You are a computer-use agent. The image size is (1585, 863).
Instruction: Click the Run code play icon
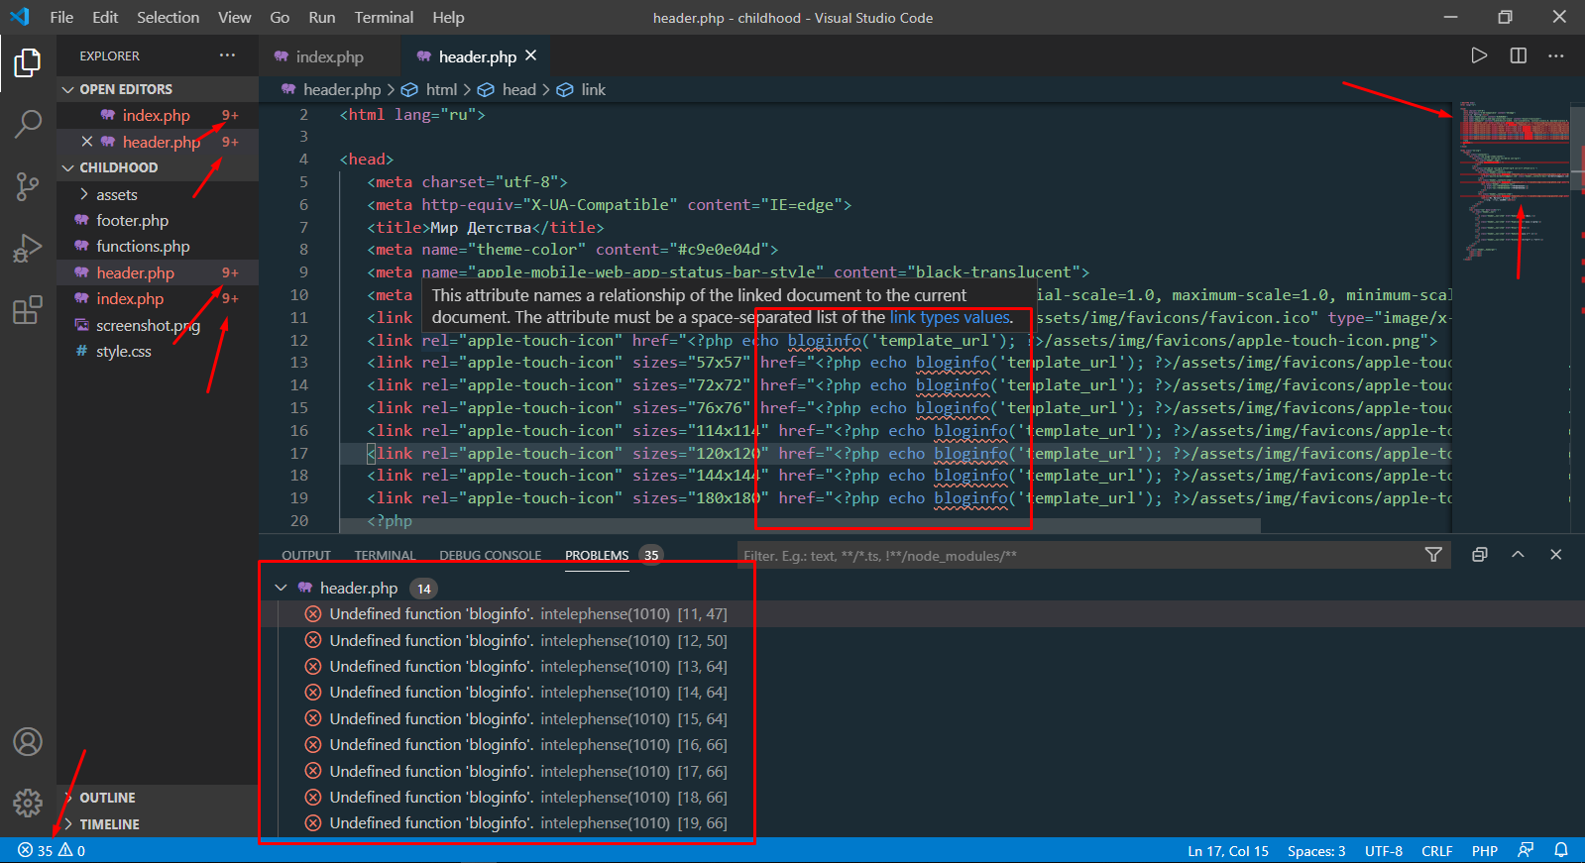pos(1479,55)
